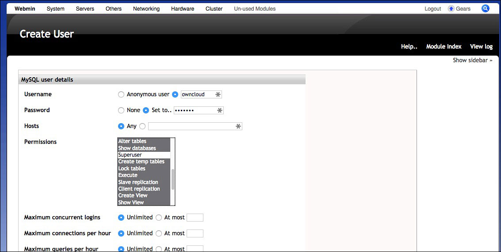Click connections per hour At most field

click(x=195, y=233)
